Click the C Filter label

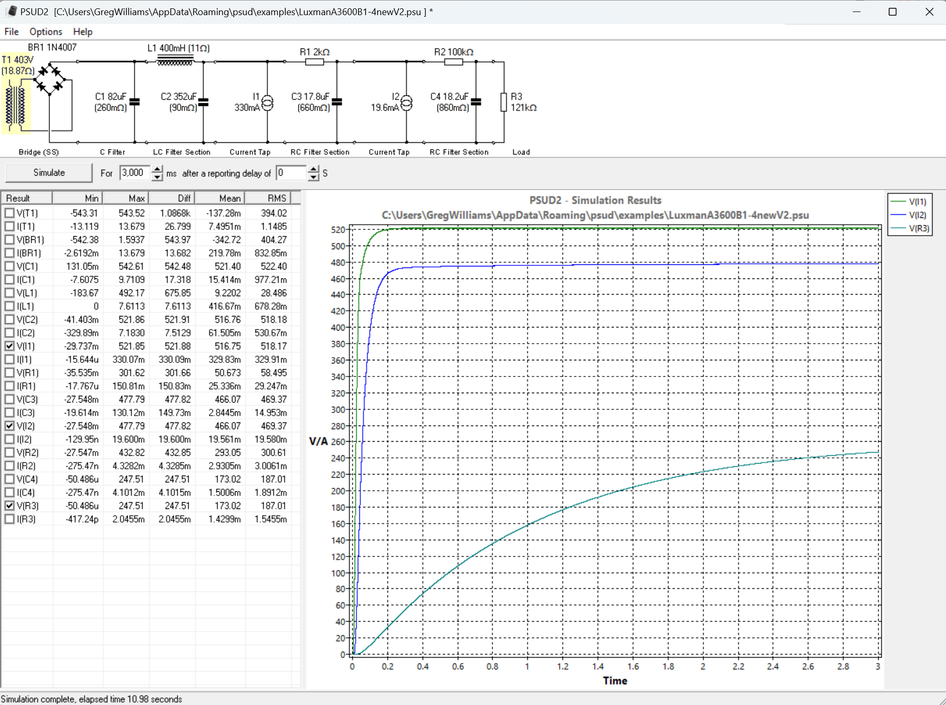pos(113,152)
